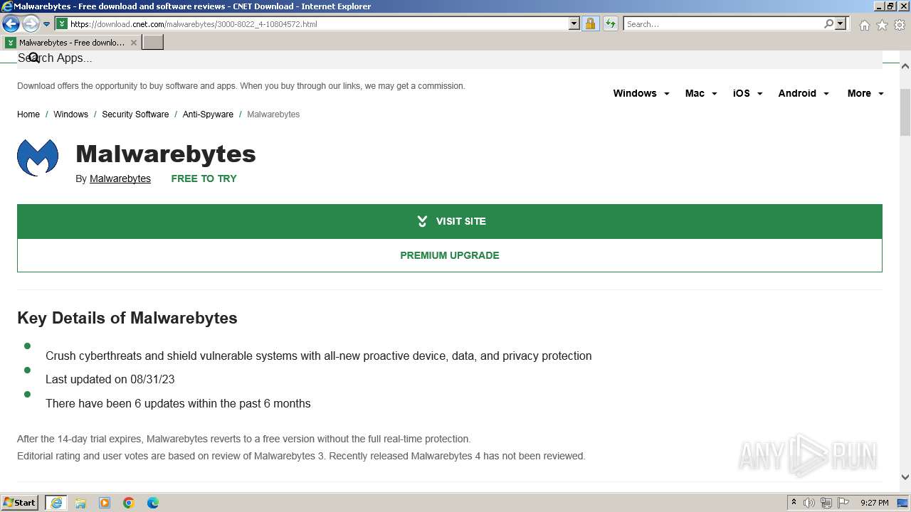Click the network tray icon
Screen dimensions: 911x512
click(826, 503)
